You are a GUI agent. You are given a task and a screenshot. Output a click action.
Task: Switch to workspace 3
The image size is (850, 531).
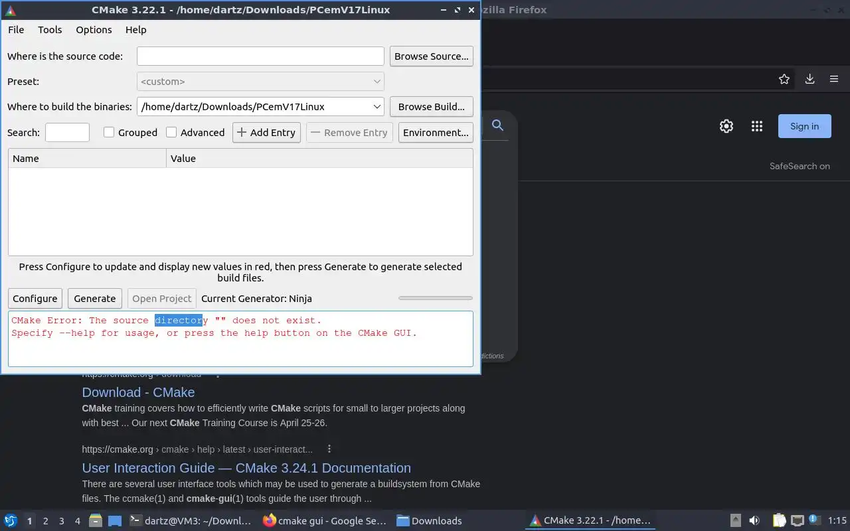[61, 521]
